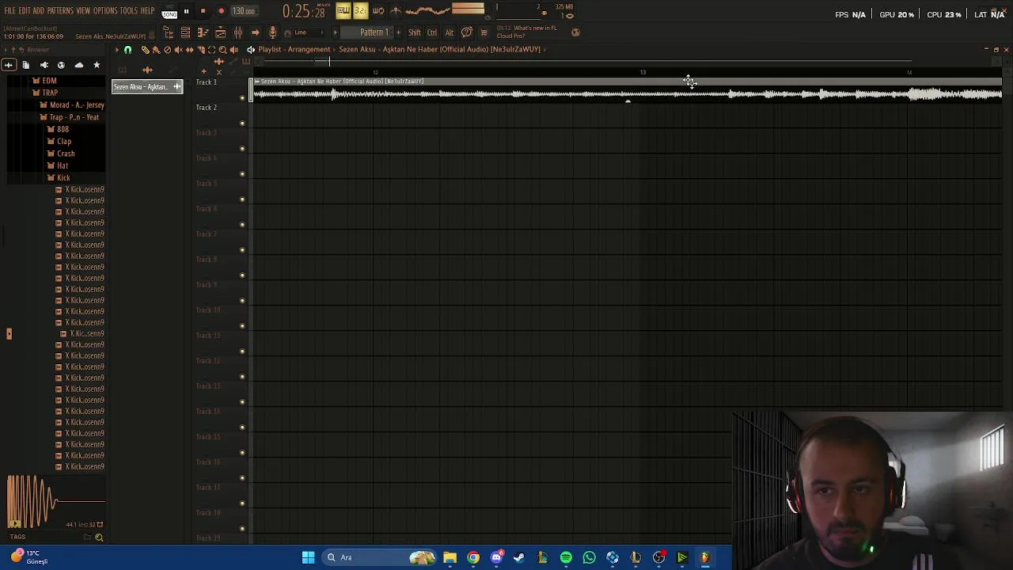Add new pattern with plus button
Image resolution: width=1013 pixels, height=570 pixels.
pyautogui.click(x=398, y=32)
